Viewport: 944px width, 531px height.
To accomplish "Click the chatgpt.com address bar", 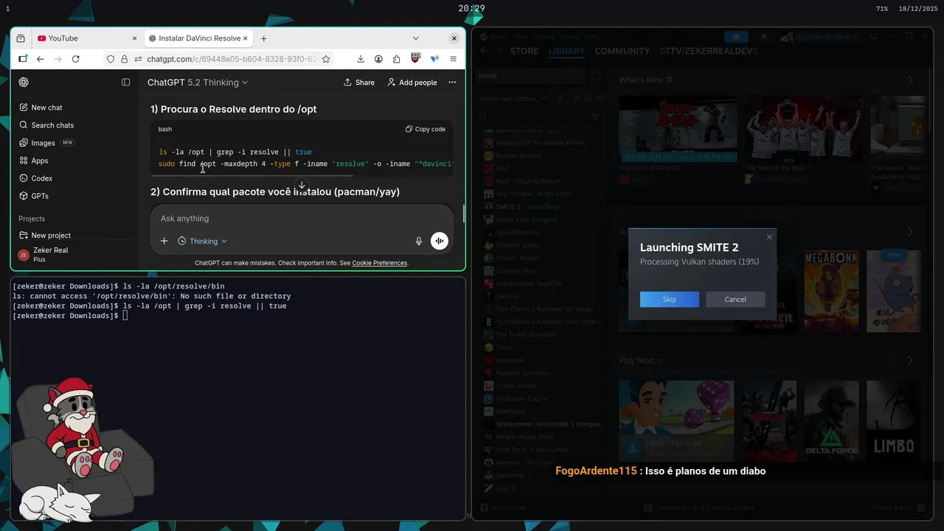I will pos(232,59).
